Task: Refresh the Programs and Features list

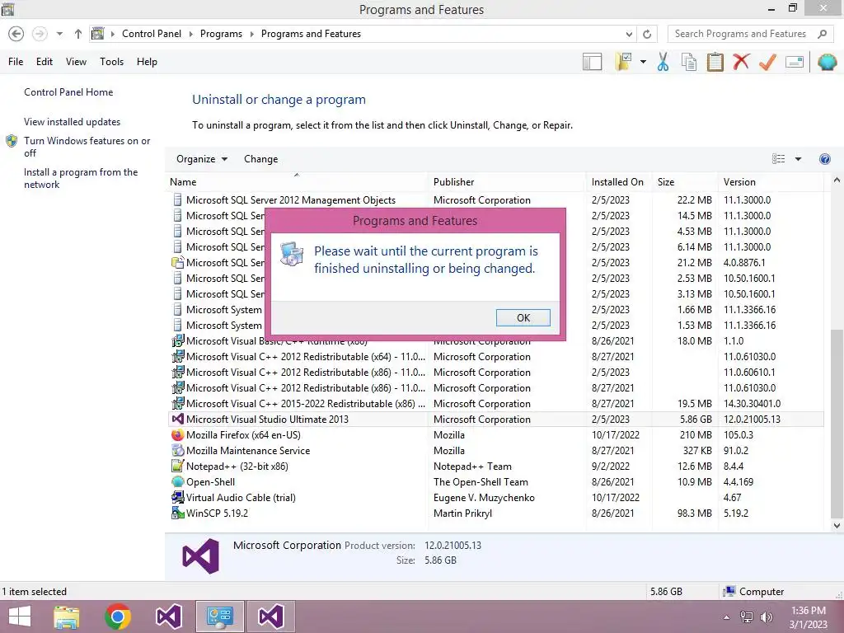Action: click(x=647, y=34)
